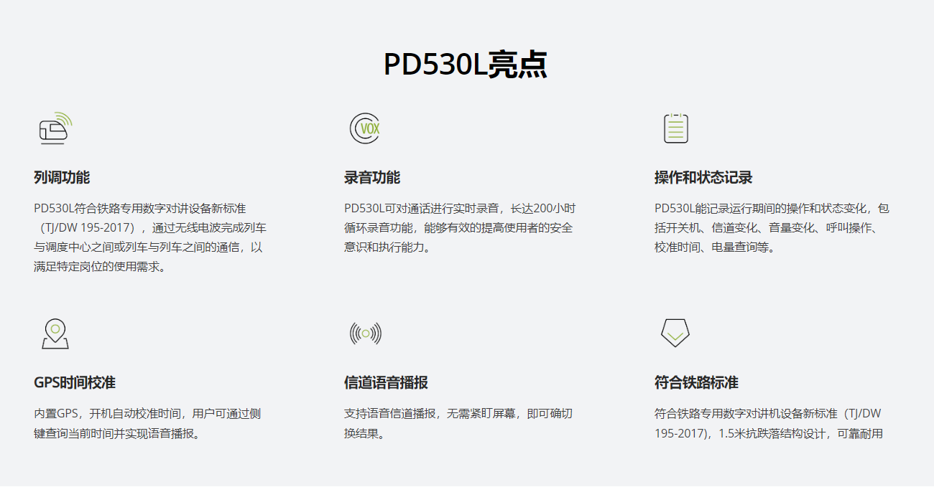Click the shield checkmark icon above 符合铁路标准
Viewport: 934px width, 487px height.
(676, 332)
